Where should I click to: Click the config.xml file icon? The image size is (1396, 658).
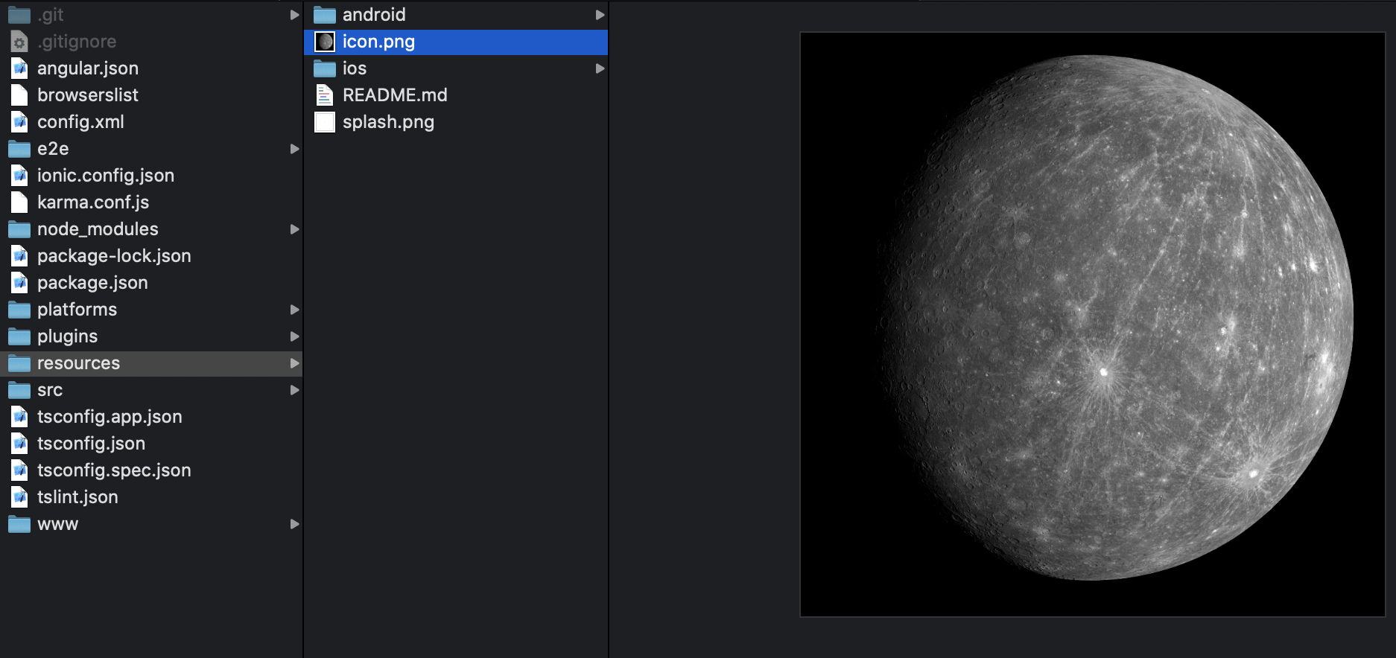tap(19, 122)
